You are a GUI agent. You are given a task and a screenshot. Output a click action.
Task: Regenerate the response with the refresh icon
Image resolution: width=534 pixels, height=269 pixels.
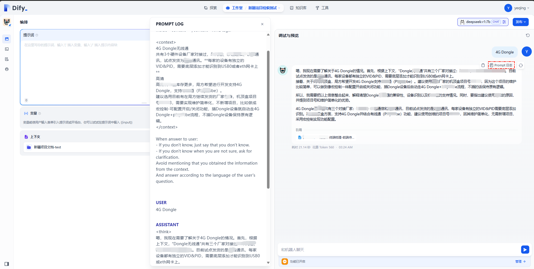pyautogui.click(x=521, y=65)
